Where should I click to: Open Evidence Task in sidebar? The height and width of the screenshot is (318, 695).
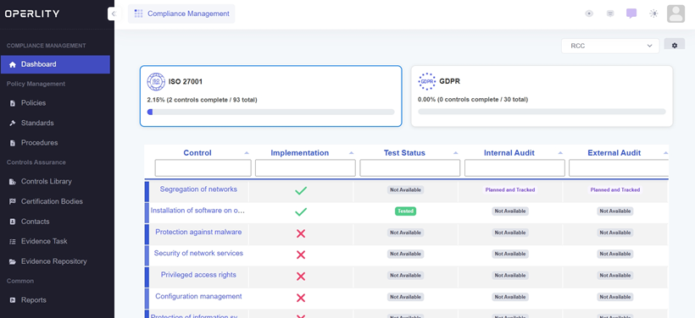(x=44, y=242)
